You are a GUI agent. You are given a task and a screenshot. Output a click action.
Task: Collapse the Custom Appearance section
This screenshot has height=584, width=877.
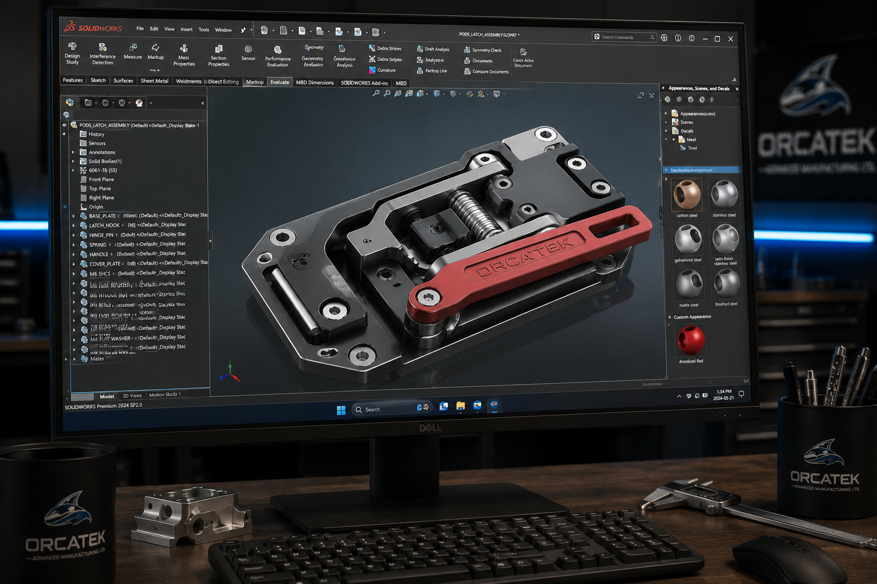(x=670, y=317)
